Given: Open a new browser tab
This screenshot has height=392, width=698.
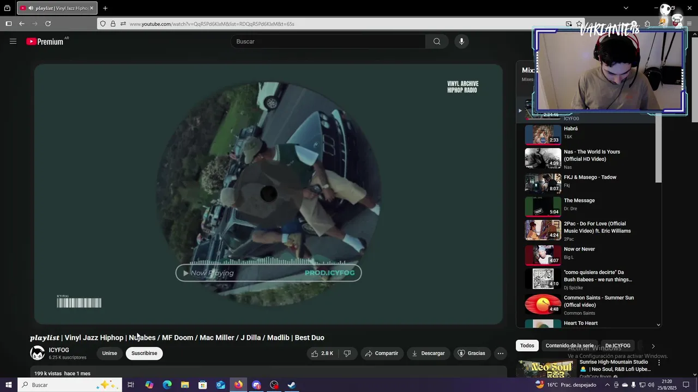Looking at the screenshot, I should [105, 8].
